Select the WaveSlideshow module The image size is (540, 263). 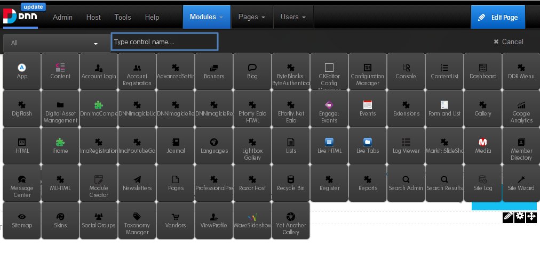click(252, 221)
